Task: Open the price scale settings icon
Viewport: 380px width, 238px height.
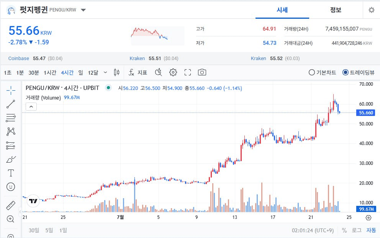Action: [x=369, y=217]
